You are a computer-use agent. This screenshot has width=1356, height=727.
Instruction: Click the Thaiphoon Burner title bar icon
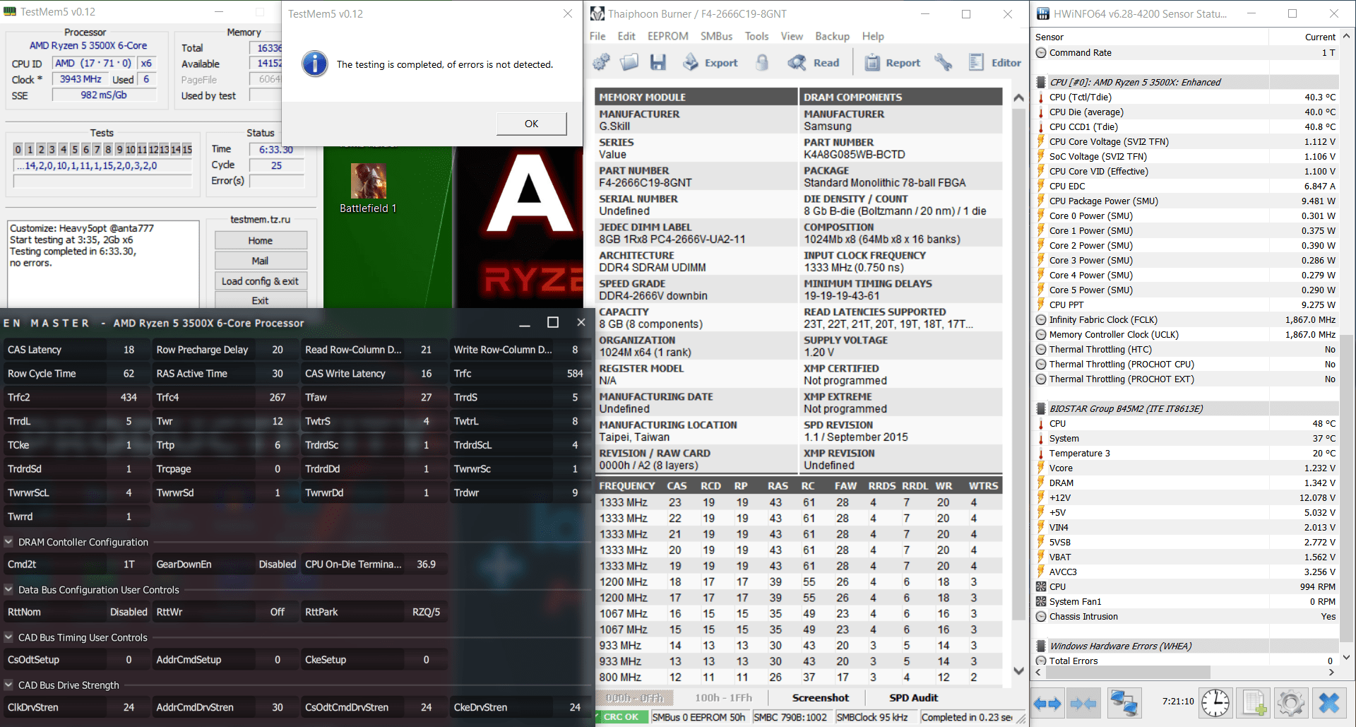click(597, 14)
